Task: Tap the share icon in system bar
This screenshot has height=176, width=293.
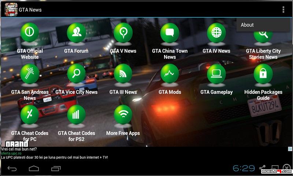Action: 263,168
